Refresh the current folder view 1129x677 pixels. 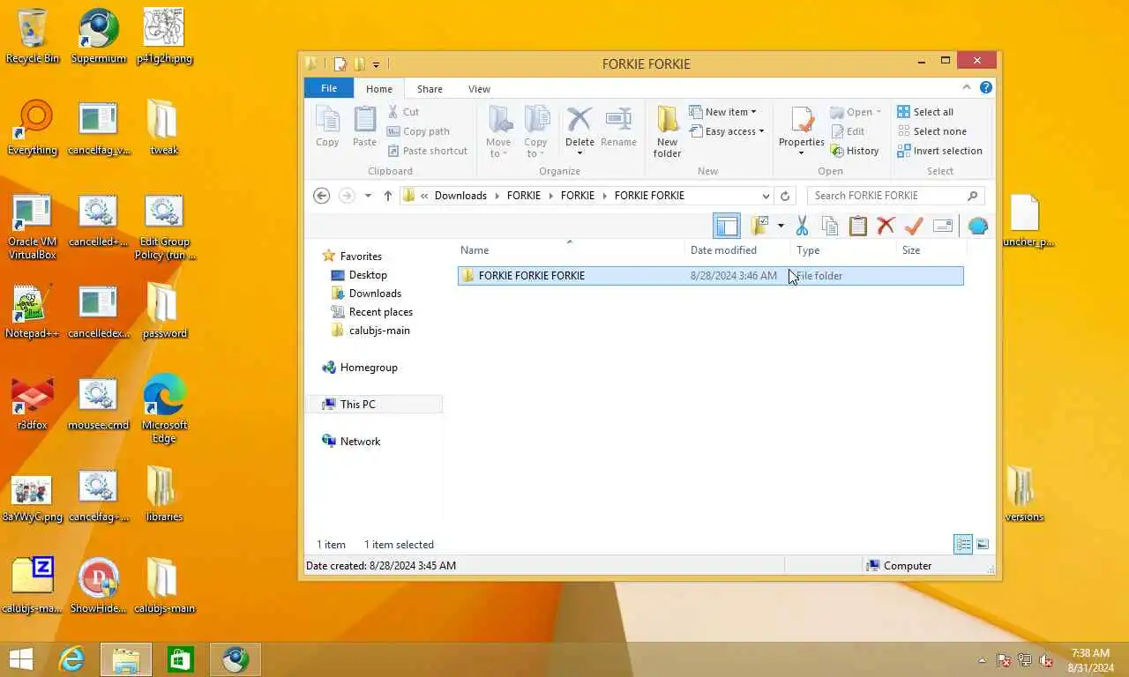click(785, 196)
